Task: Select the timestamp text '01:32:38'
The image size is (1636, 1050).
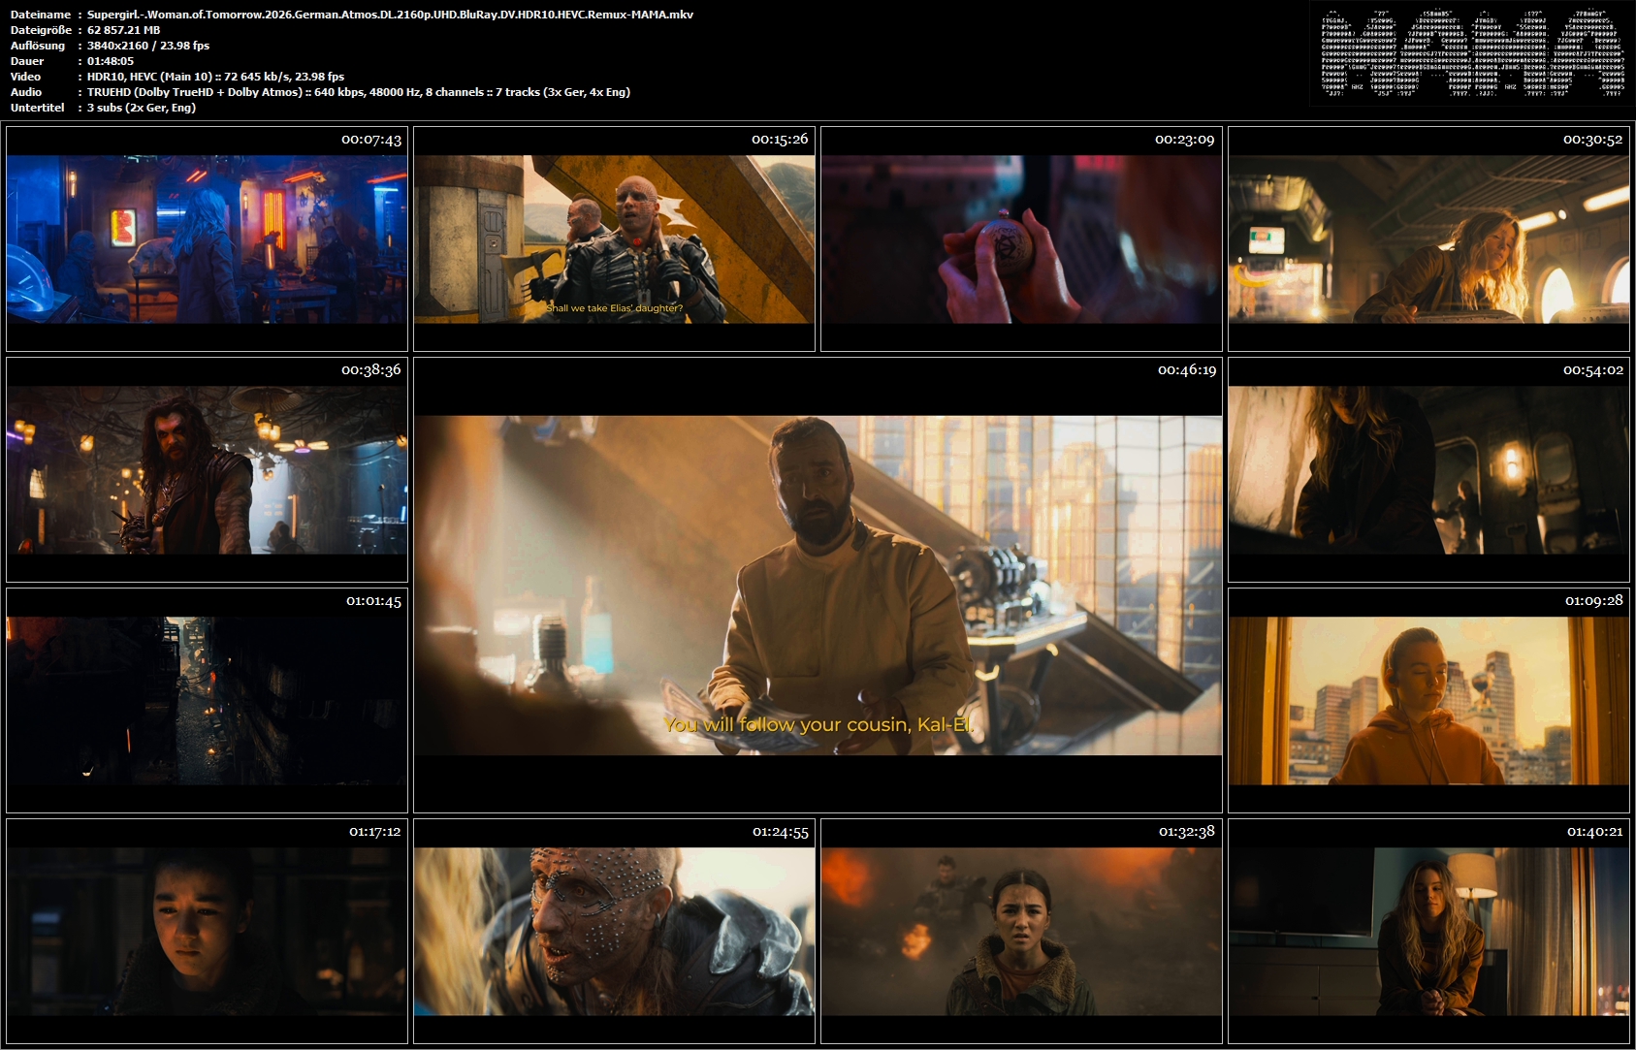Action: (1187, 832)
